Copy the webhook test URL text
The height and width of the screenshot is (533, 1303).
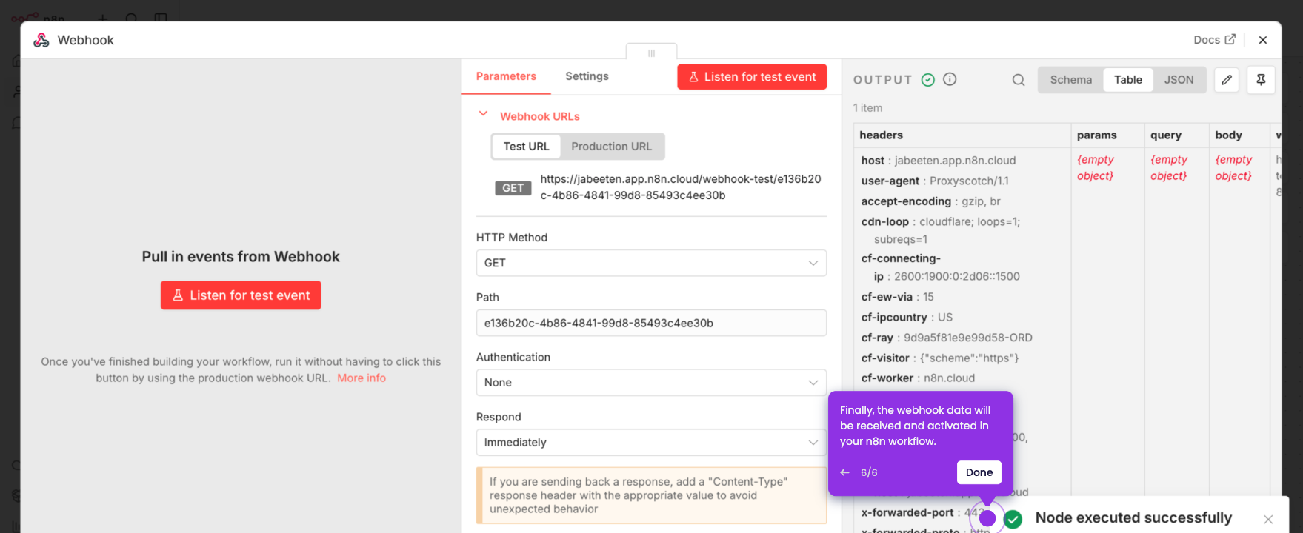click(681, 187)
